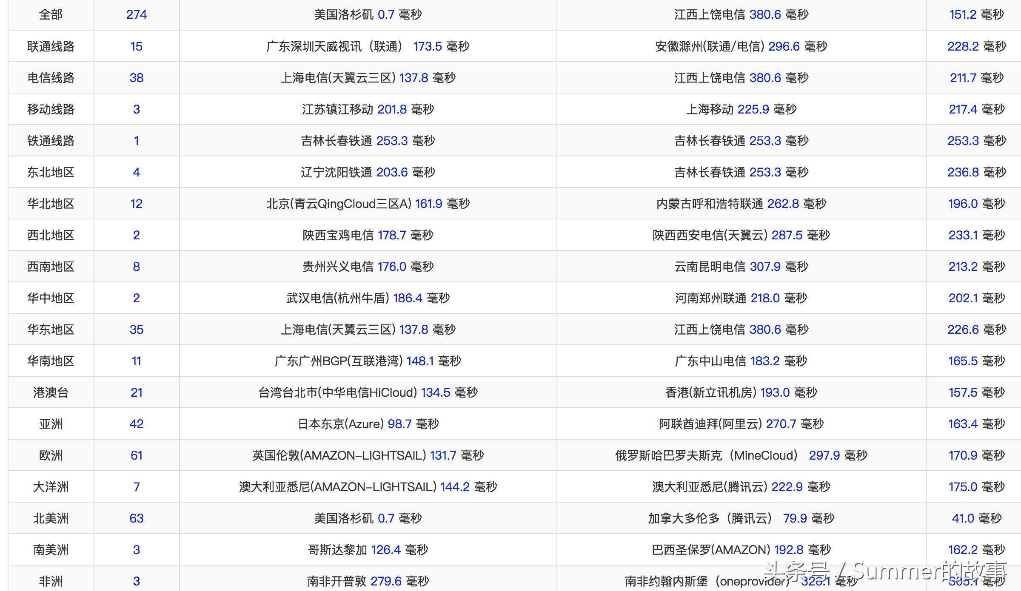Image resolution: width=1021 pixels, height=591 pixels.
Task: Click the 63 count in 北美洲 row
Action: [x=136, y=518]
